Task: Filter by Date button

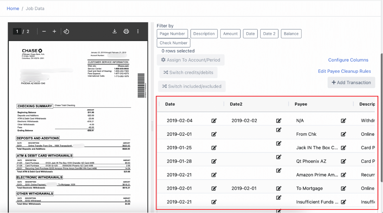Action: (250, 34)
